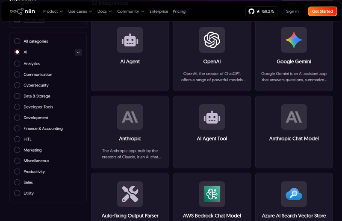Select All categories radio button
Viewport: 342px width, 221px height.
coord(17,41)
